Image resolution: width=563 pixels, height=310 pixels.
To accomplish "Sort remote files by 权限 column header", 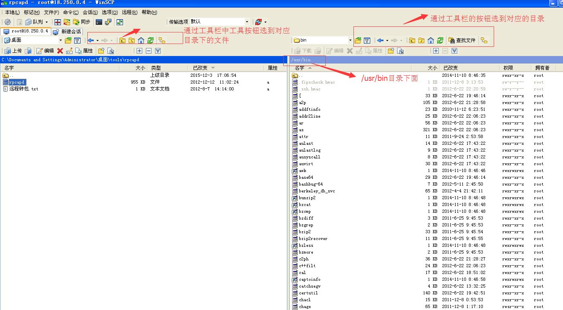I will 515,68.
